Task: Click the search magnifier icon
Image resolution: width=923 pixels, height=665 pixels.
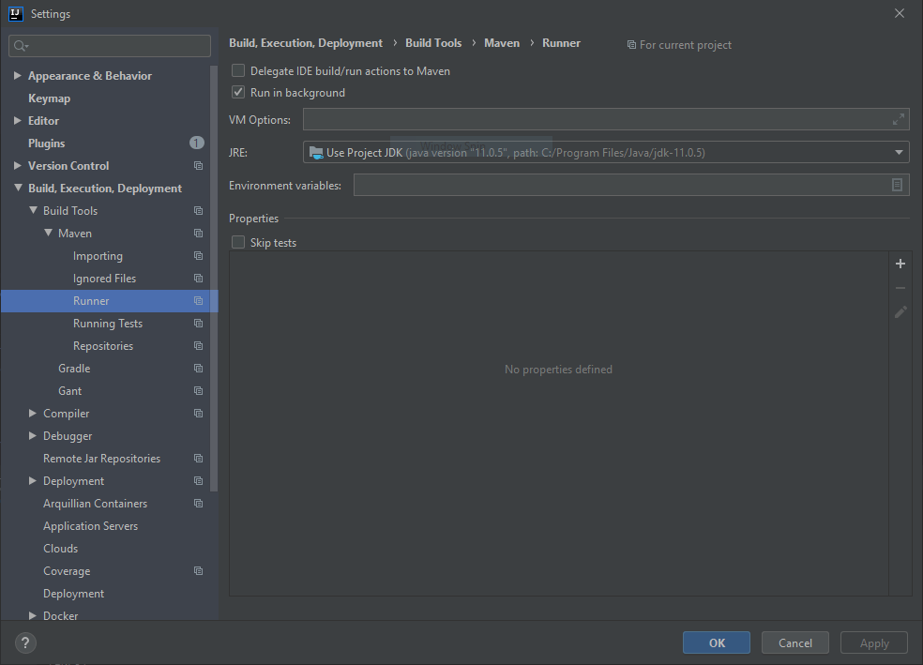Action: [x=21, y=46]
